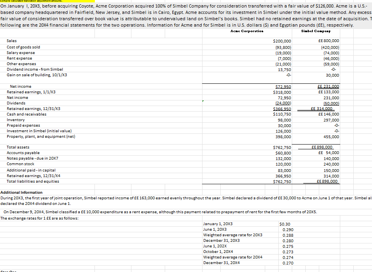Click the December 31, 20X4 rate of 0.270

288,262
